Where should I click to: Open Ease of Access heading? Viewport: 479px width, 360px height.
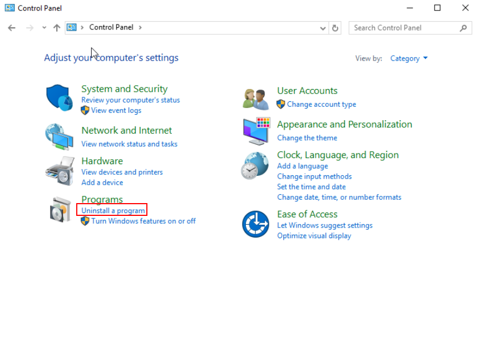[307, 214]
